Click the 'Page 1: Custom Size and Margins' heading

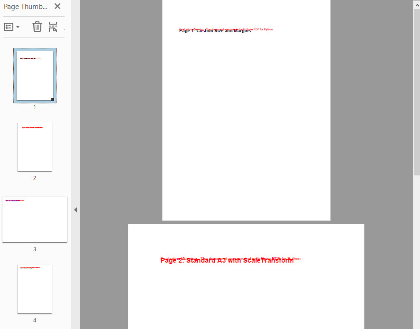[x=215, y=31]
